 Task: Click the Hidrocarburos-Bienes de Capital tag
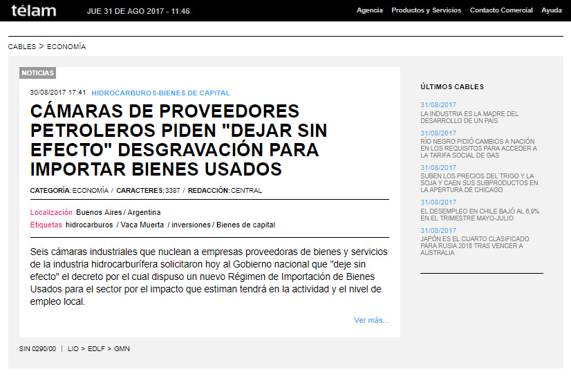(x=160, y=93)
